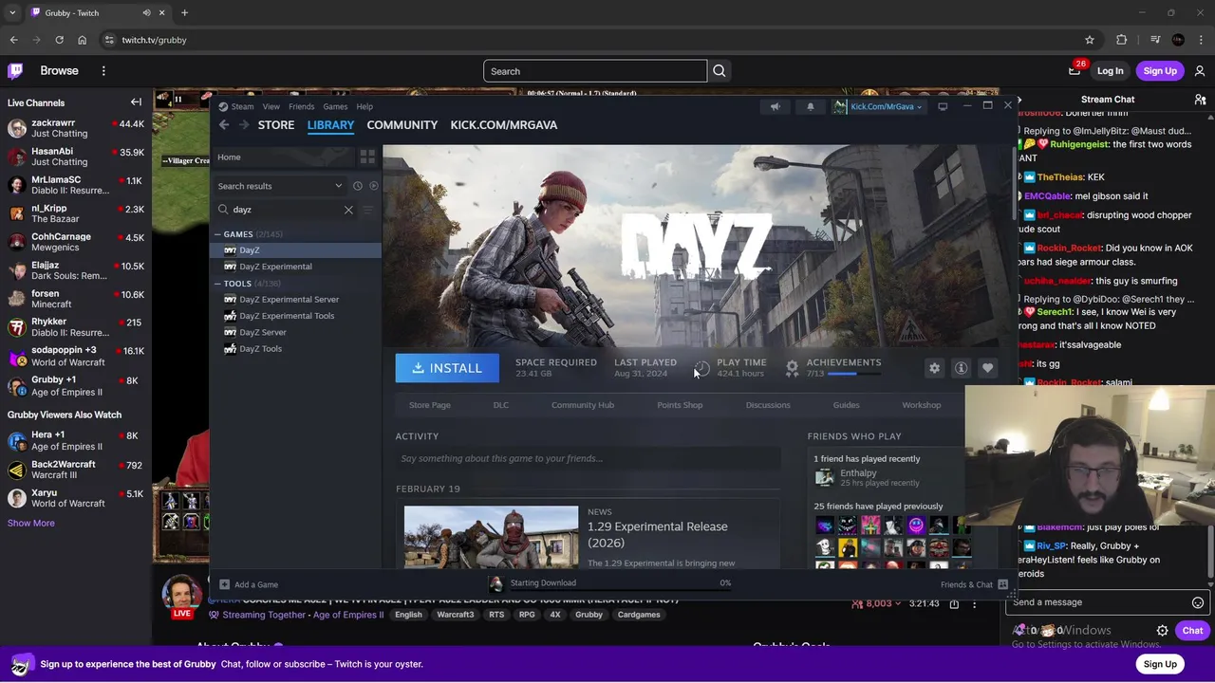Open Steam notifications bell
Image resolution: width=1215 pixels, height=683 pixels.
click(x=810, y=106)
